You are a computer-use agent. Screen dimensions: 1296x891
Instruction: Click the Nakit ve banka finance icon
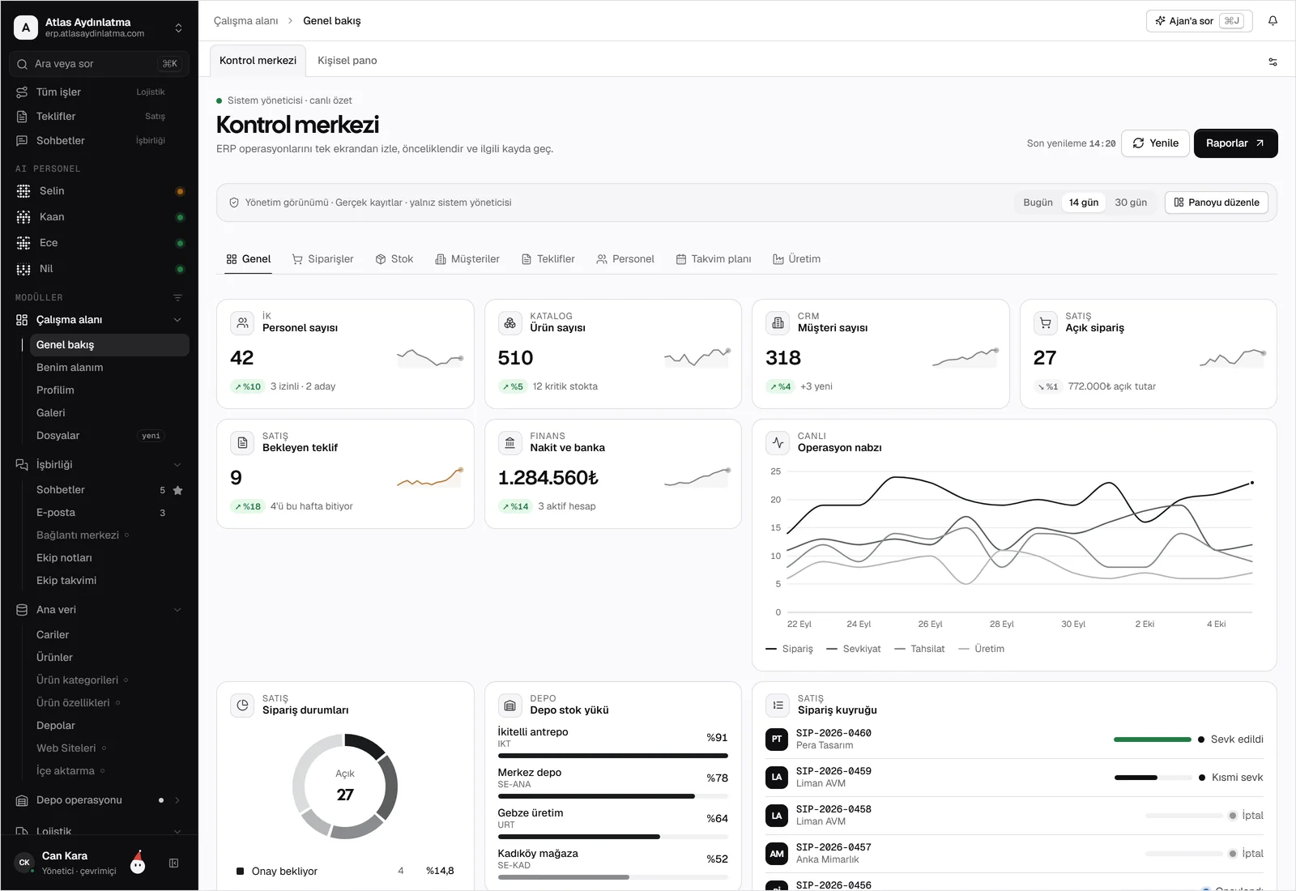pos(509,442)
